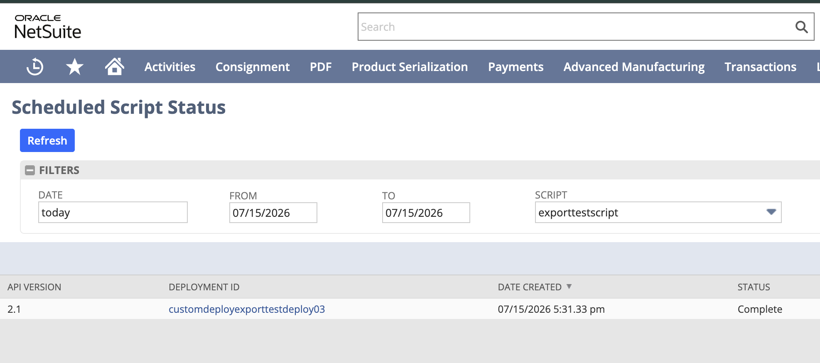The image size is (820, 363).
Task: Open the Shortcuts star icon
Action: tap(75, 67)
